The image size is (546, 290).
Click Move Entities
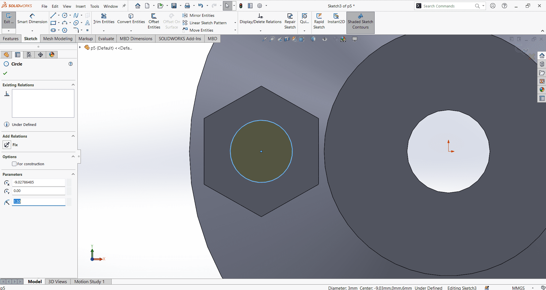click(x=198, y=30)
